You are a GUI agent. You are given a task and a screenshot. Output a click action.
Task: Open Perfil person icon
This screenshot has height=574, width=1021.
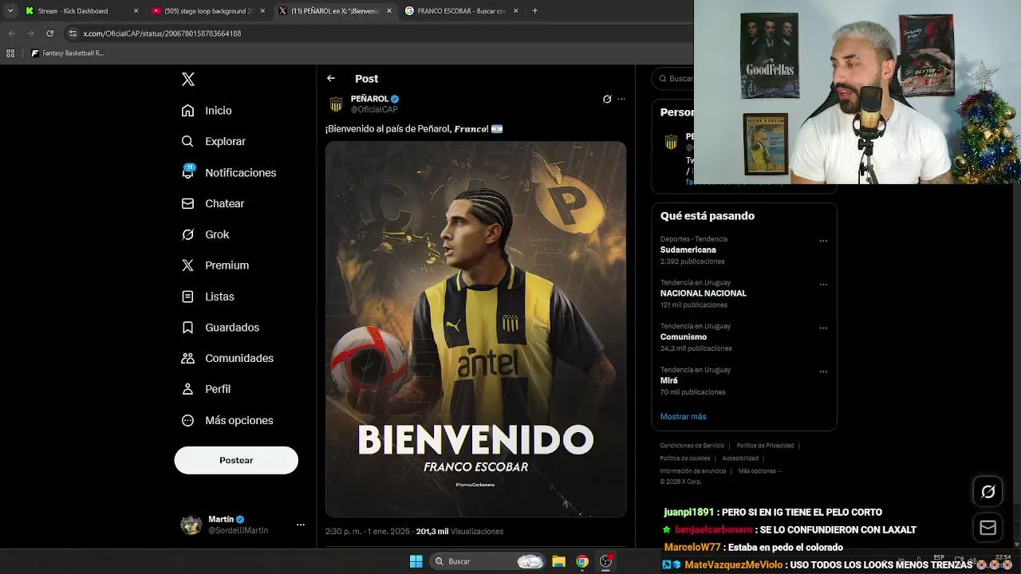(187, 389)
